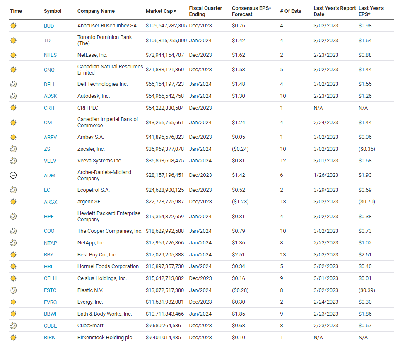Viewport: 405px width, 343px height.
Task: Click the sun icon for ABEV
Action: point(13,137)
